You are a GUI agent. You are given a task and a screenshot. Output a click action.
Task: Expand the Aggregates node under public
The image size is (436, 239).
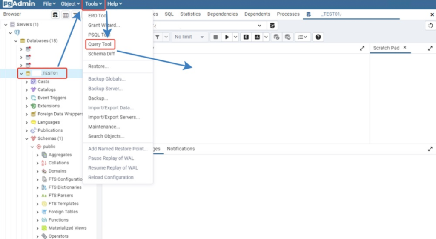(x=37, y=155)
